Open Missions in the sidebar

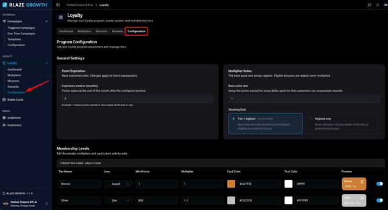pos(13,81)
